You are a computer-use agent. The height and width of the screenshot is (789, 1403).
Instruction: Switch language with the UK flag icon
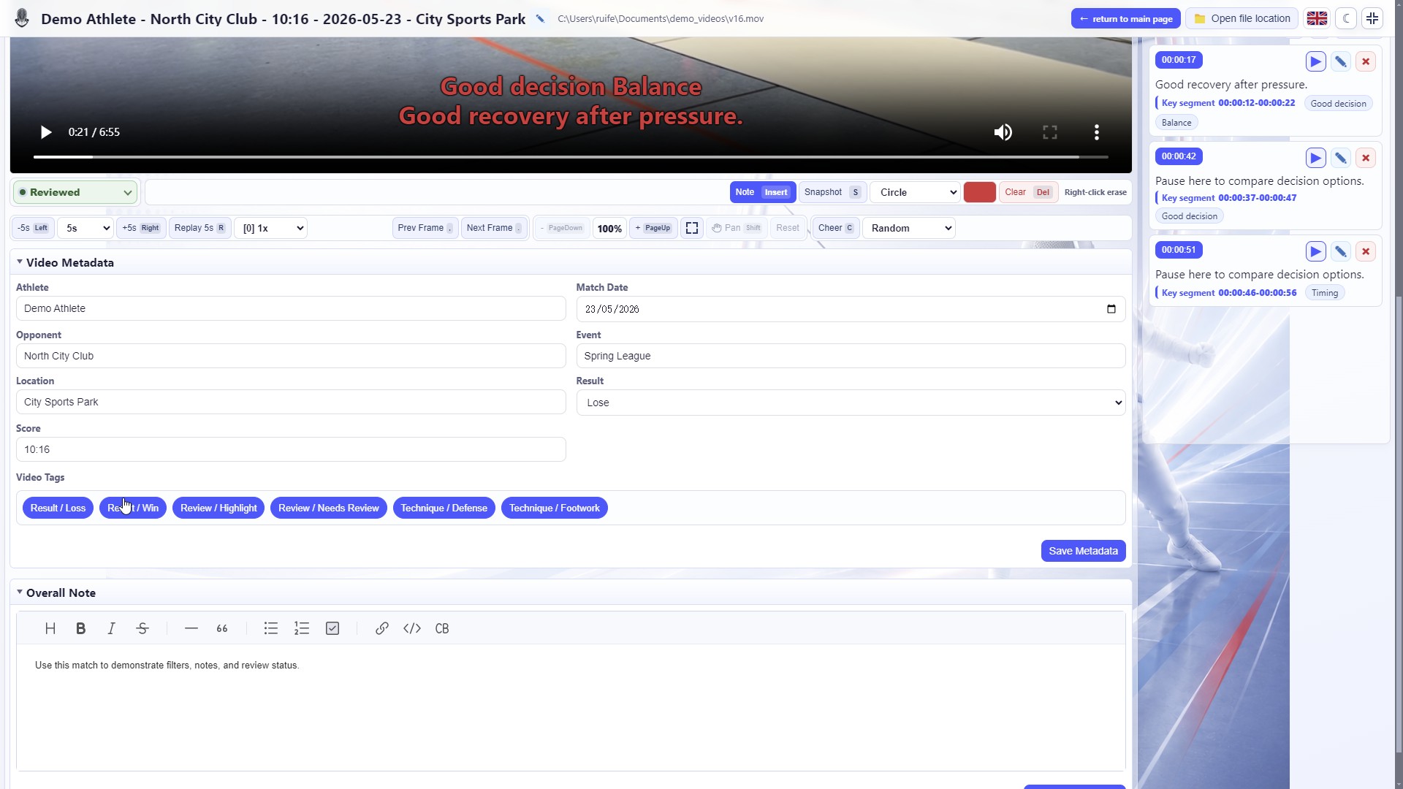point(1317,18)
